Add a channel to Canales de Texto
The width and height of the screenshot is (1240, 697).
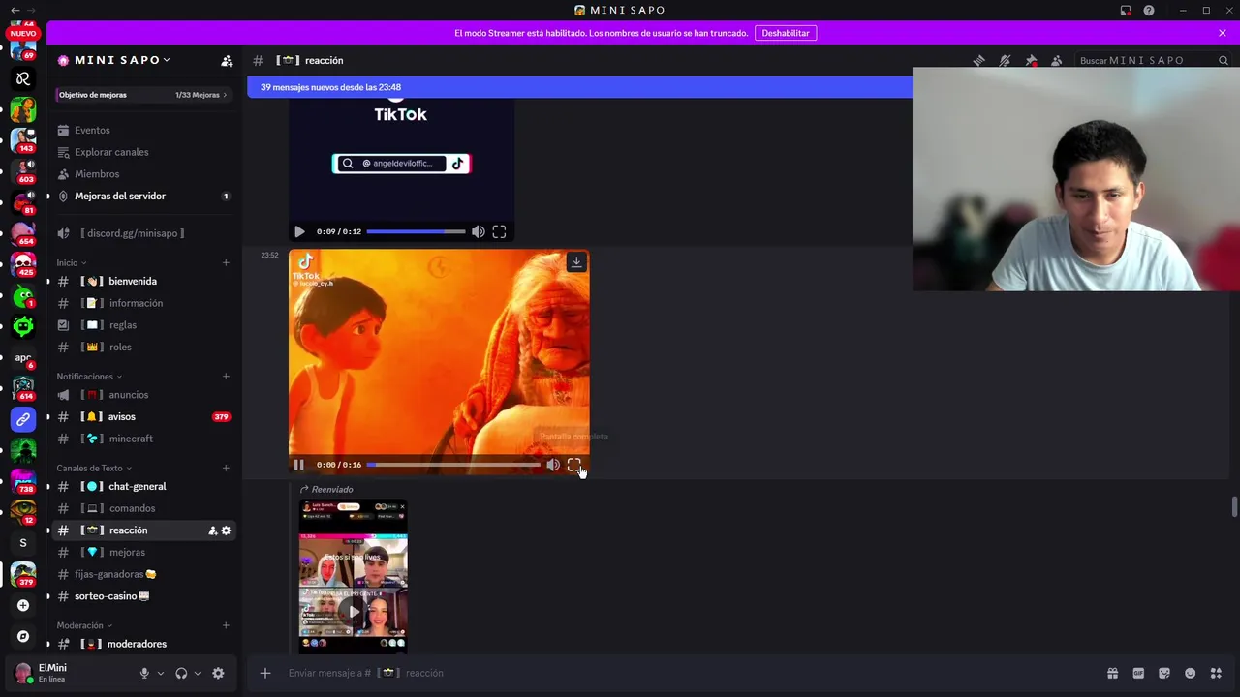pos(226,469)
